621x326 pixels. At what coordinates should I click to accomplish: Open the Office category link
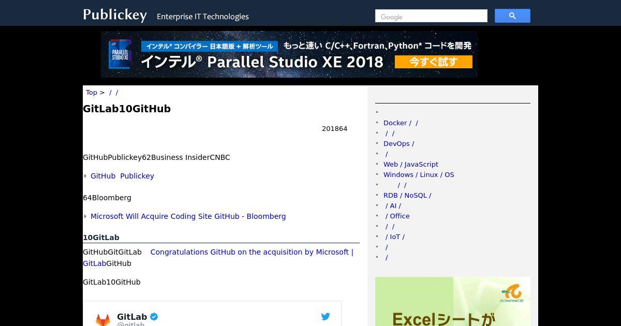397,216
